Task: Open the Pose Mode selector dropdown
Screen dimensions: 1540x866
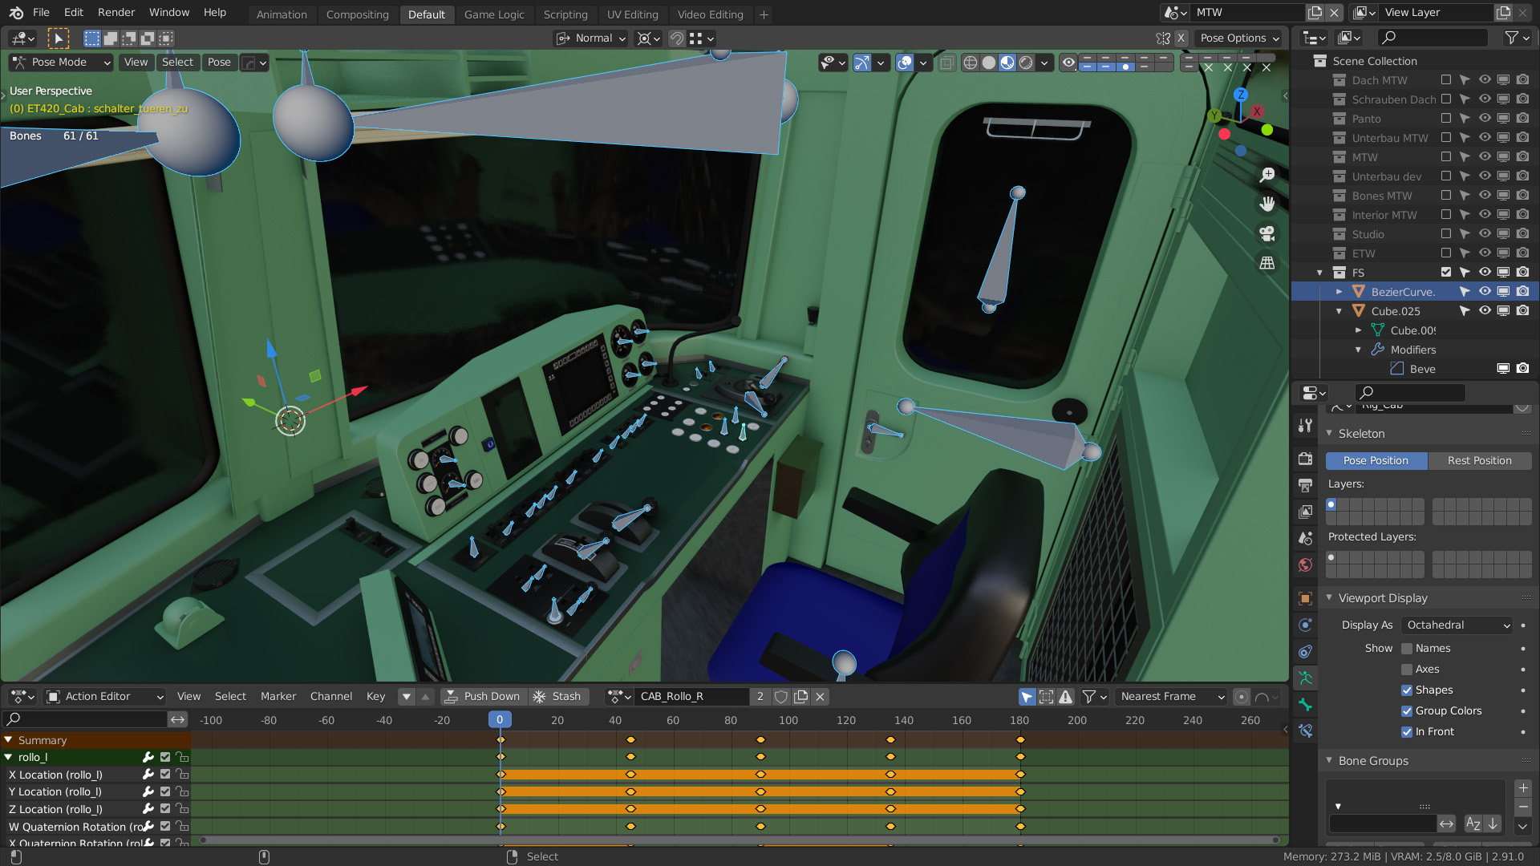Action: click(x=61, y=62)
